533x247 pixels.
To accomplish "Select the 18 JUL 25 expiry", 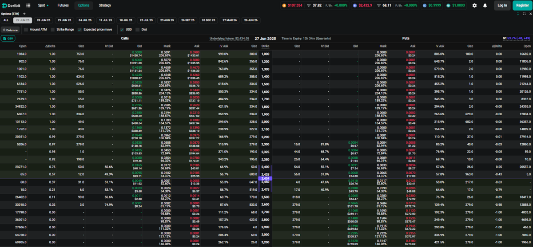I will (x=126, y=20).
